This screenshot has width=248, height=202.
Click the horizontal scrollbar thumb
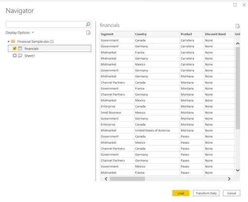coord(127,179)
